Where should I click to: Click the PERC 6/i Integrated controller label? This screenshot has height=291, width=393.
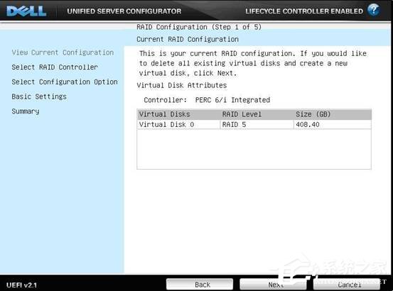[x=232, y=100]
